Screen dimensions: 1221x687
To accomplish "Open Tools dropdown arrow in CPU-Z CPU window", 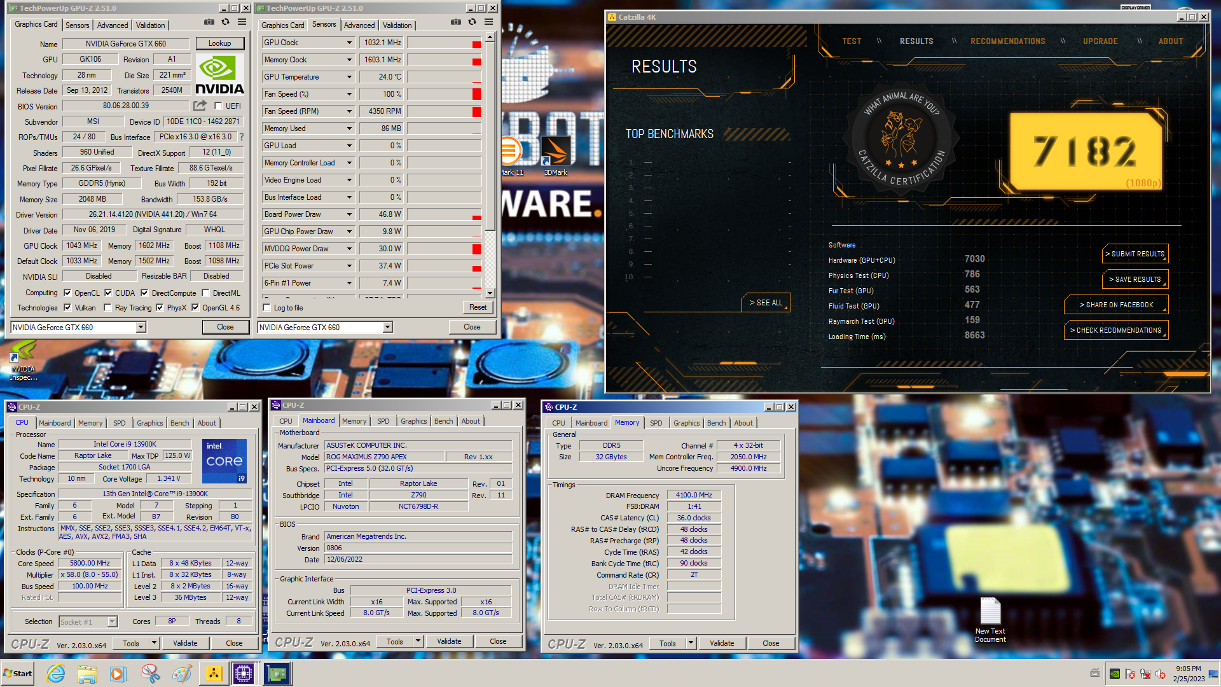I will coord(153,643).
